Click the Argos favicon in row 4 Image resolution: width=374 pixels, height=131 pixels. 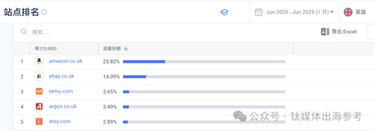(x=39, y=107)
